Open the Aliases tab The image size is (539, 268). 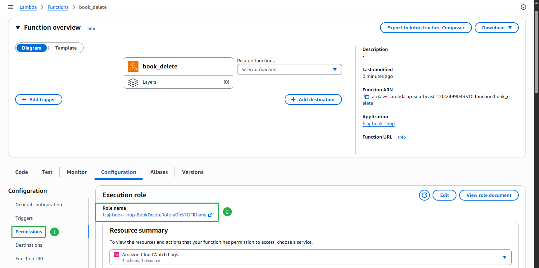click(x=159, y=172)
